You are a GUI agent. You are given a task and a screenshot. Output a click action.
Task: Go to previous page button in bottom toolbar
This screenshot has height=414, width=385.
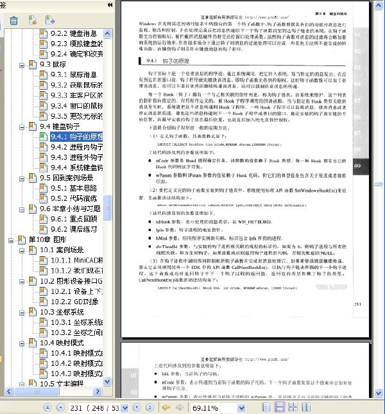click(60, 408)
